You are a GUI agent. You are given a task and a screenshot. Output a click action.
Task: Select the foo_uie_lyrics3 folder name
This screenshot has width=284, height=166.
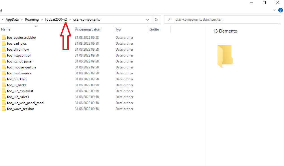18,97
